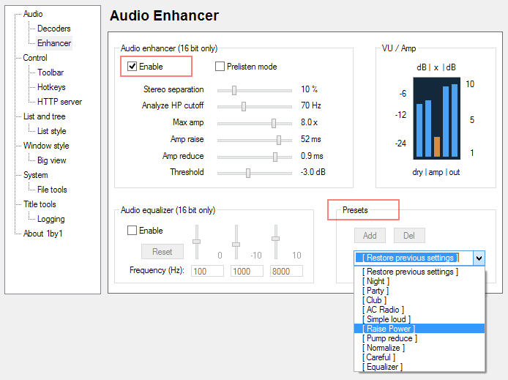Open Decoders in the settings tree
The height and width of the screenshot is (380, 508).
point(53,29)
